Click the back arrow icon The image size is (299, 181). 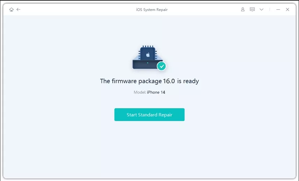18,10
